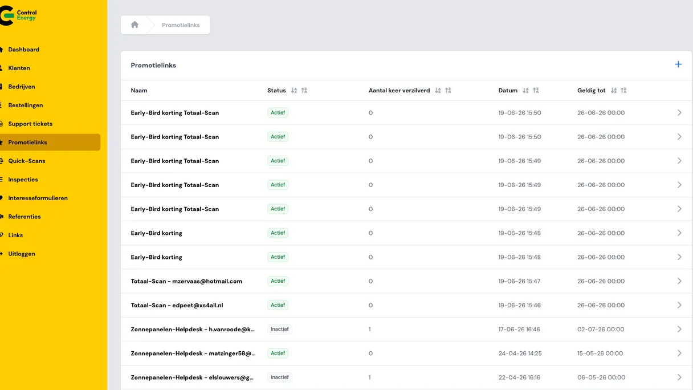Screen dimensions: 693x390
Task: Open promo Totaal-Scan - edpeet@xs4all.nl
Action: click(177, 305)
